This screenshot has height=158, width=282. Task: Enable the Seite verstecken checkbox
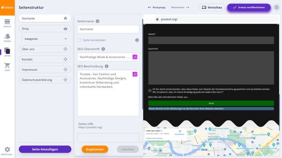tap(79, 40)
